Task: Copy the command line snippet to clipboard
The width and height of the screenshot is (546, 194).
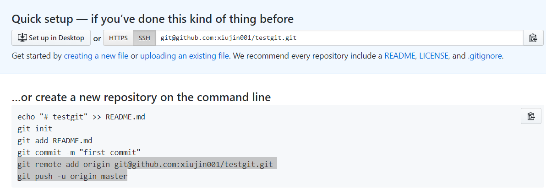Action: pos(531,116)
